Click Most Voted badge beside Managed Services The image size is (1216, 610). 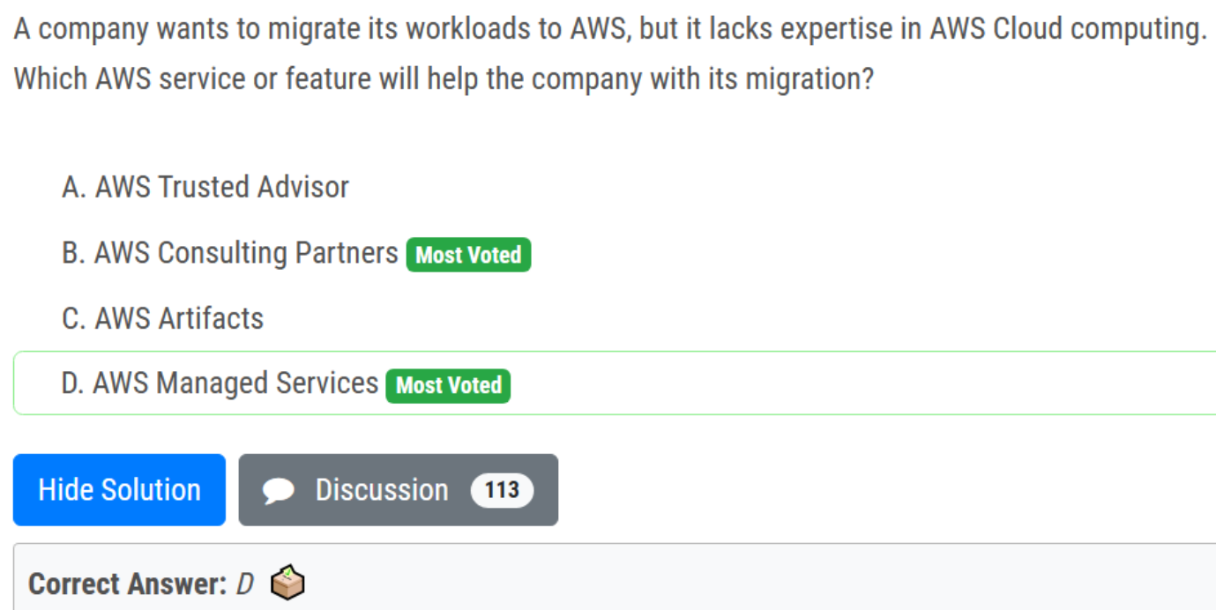tap(448, 385)
